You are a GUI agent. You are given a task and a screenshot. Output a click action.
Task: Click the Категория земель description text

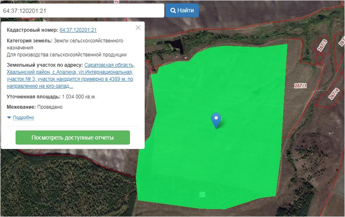pos(67,48)
